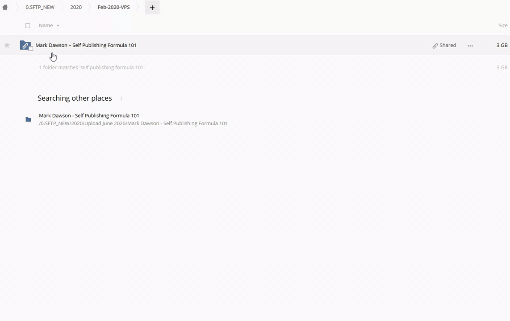Star the Mark Dawson shared folder as favorite

7,45
